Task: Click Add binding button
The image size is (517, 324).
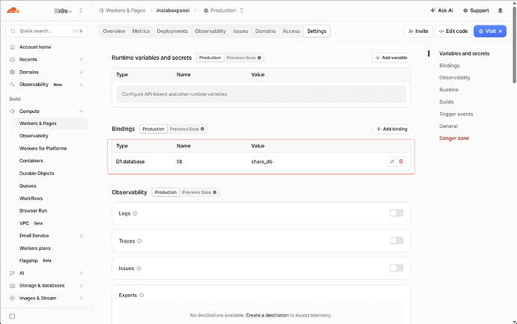Action: pyautogui.click(x=392, y=129)
